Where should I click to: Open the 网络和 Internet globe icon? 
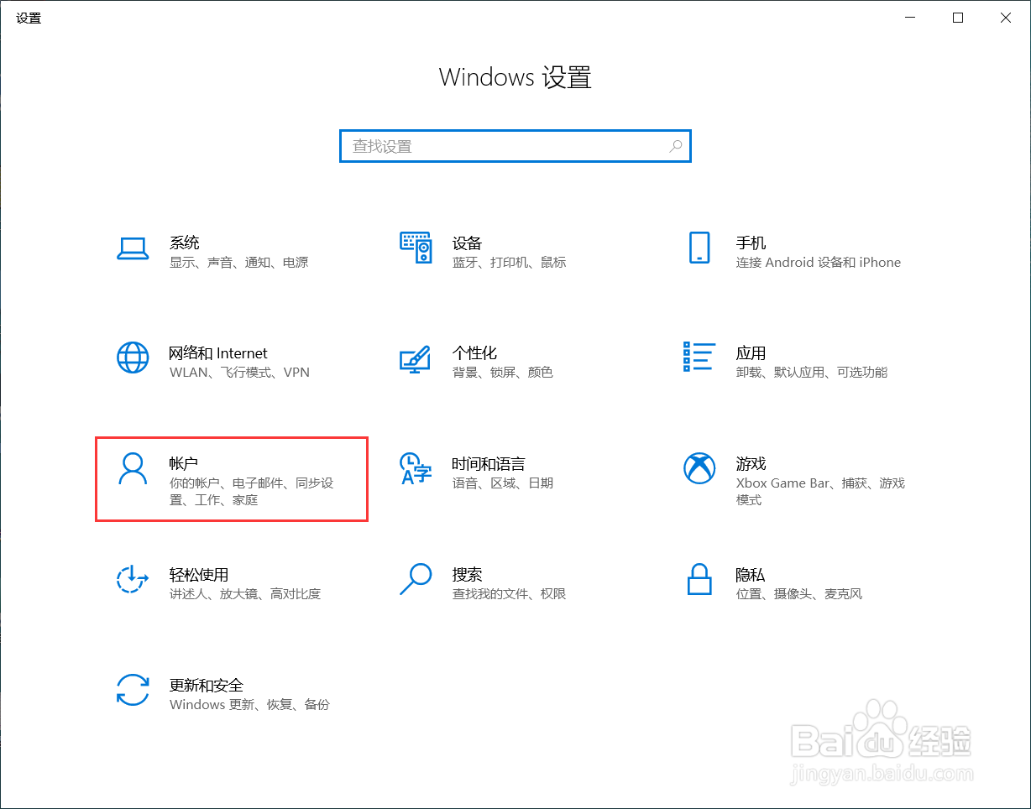coord(133,358)
